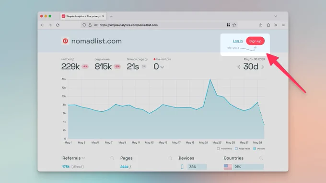Click the 21s time on page value
Viewport: 326px width, 183px height.
click(133, 66)
